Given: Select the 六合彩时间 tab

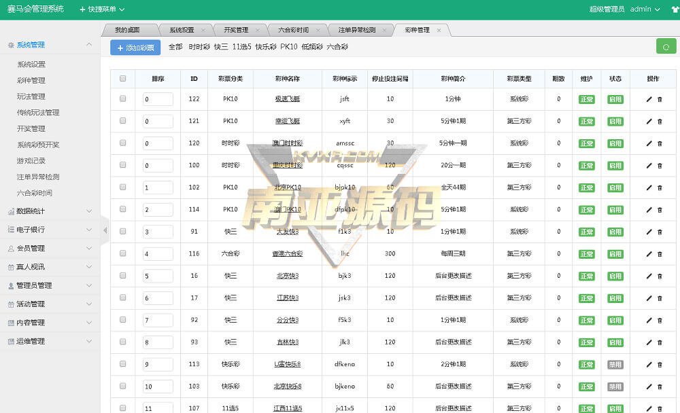Looking at the screenshot, I should point(293,30).
